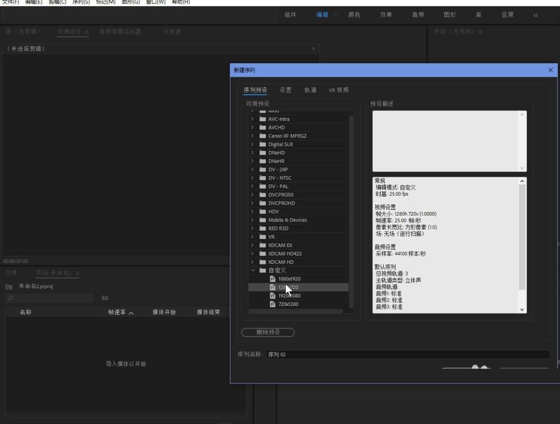Click the 1920x1080 preset file icon
Image resolution: width=560 pixels, height=424 pixels.
[x=273, y=295]
